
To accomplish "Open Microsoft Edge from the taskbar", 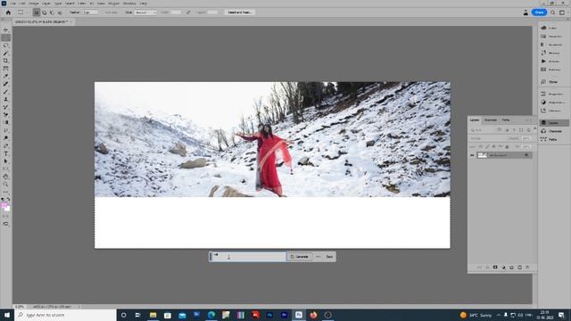I will tap(211, 315).
